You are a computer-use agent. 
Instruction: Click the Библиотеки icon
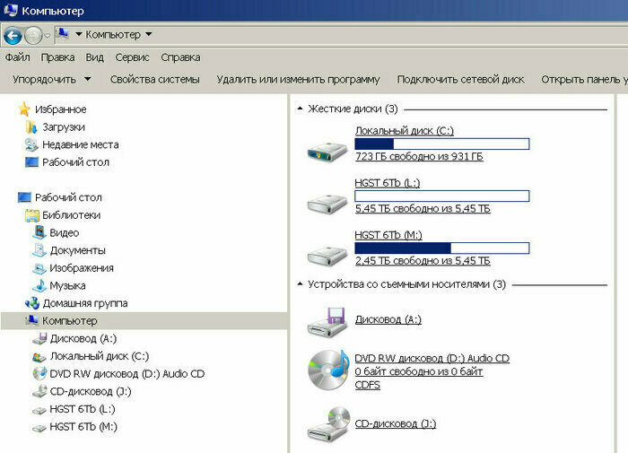tap(32, 215)
